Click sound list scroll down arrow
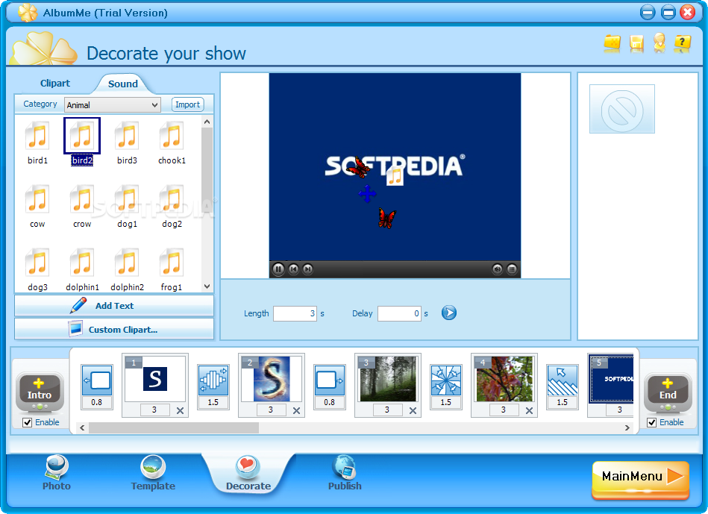708x514 pixels. coord(207,286)
